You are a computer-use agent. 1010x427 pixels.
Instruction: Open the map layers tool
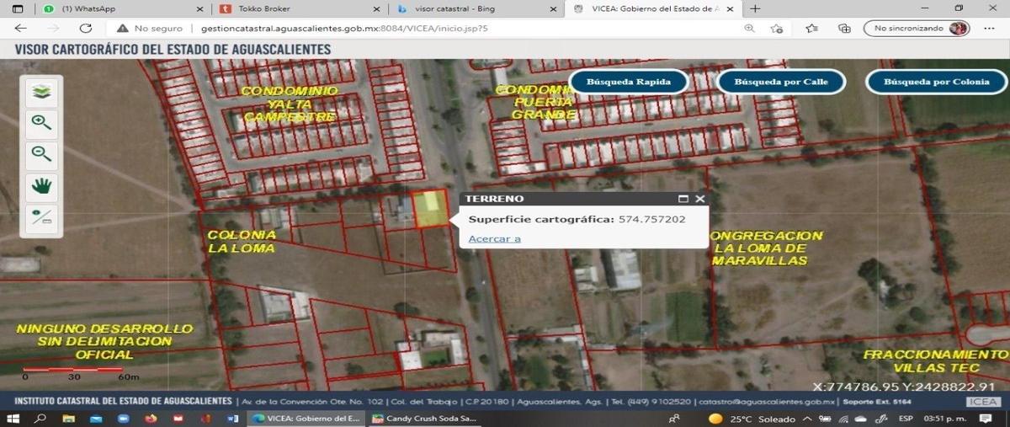[41, 91]
